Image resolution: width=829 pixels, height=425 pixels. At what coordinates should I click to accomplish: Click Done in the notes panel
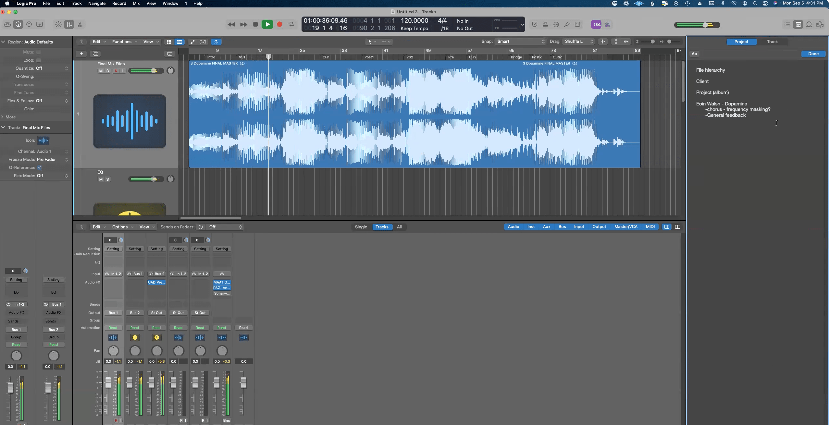[x=813, y=54]
